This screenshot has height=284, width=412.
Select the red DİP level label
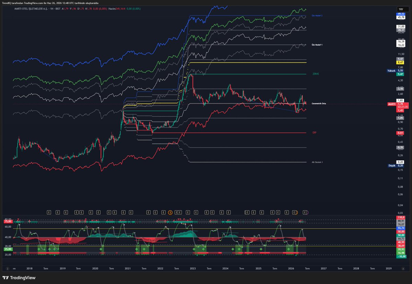[x=314, y=133]
